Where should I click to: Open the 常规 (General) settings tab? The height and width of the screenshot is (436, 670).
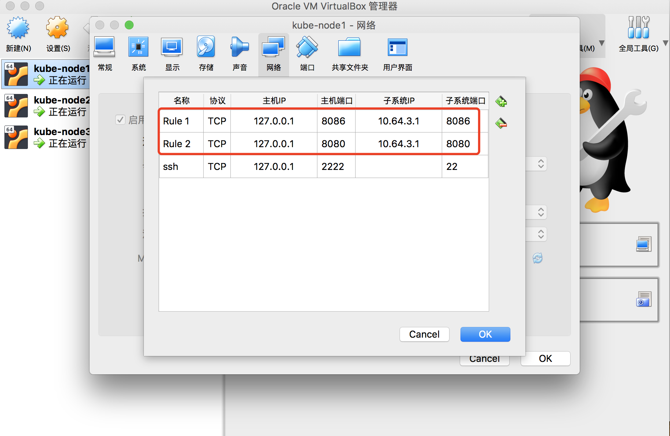[x=105, y=54]
